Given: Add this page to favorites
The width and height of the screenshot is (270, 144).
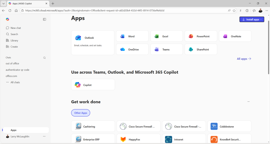Looking at the screenshot, I should [234, 11].
